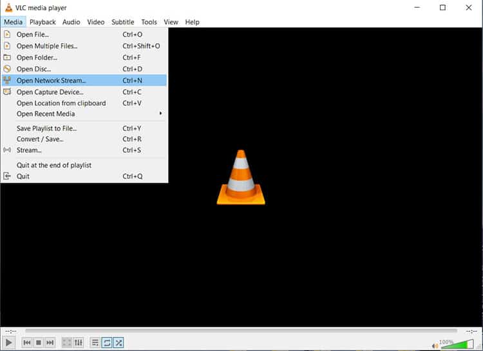
Task: Skip to previous media track
Action: click(27, 343)
